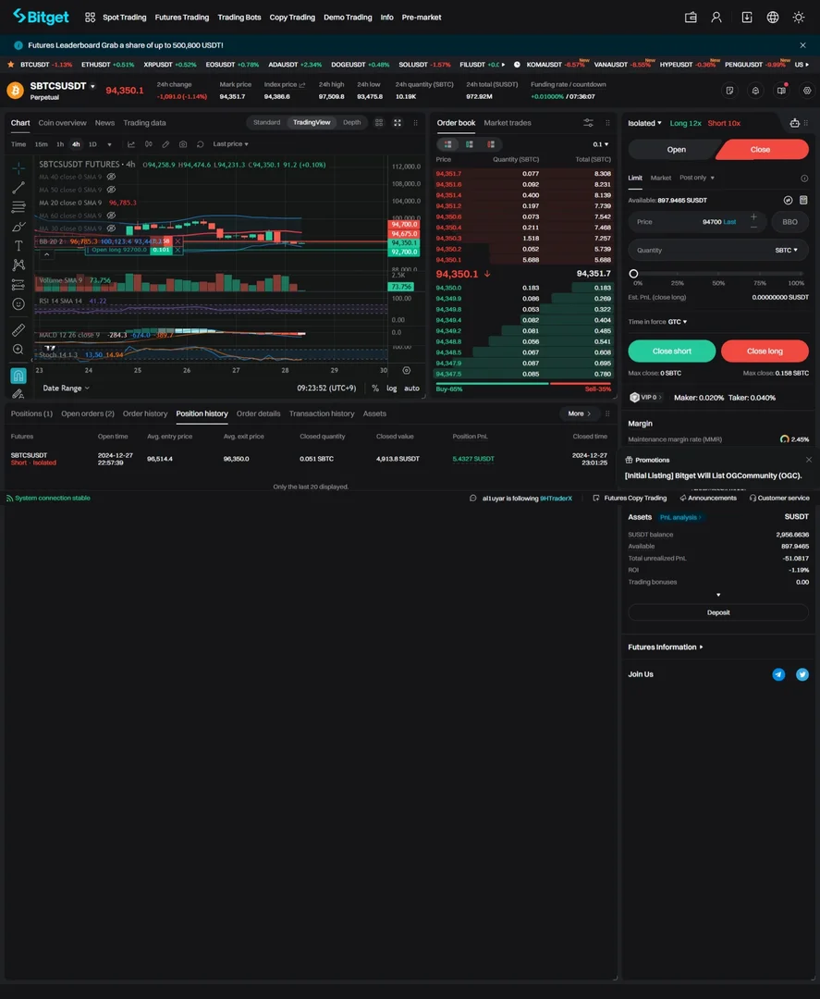Open the Telegram icon under Join Us
The image size is (820, 999).
[x=778, y=674]
